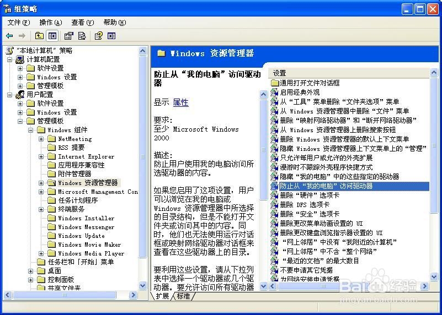Click the 设置 column header
The image size is (442, 315).
tap(349, 73)
